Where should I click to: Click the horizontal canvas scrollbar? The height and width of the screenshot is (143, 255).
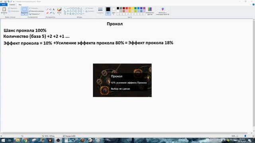tap(124, 133)
